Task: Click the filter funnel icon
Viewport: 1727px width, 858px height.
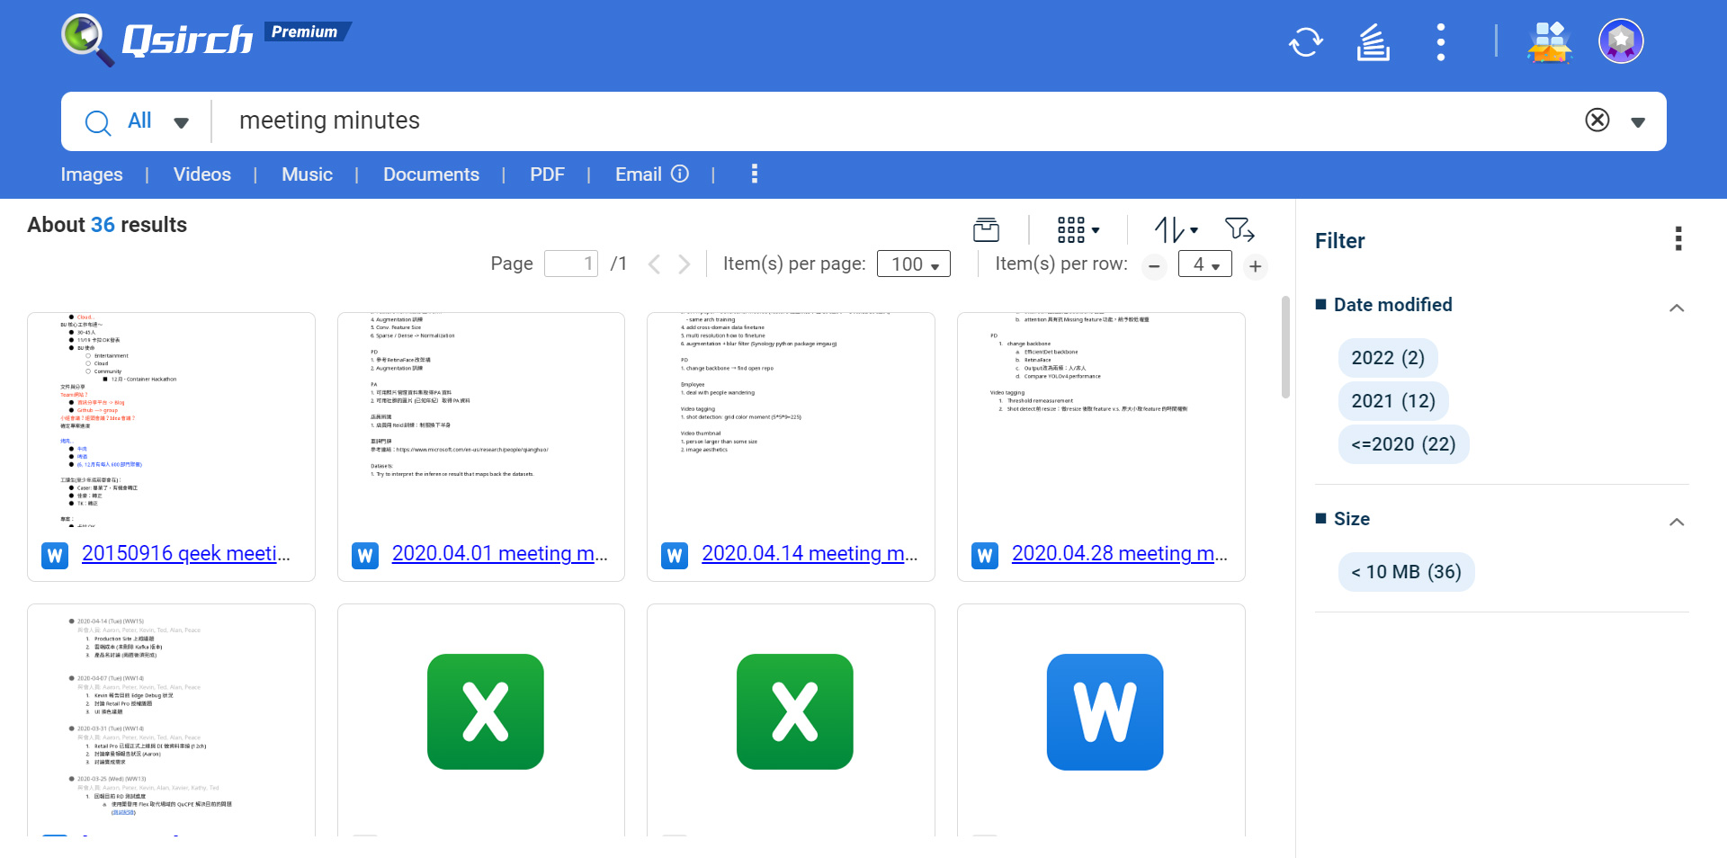Action: [1239, 230]
